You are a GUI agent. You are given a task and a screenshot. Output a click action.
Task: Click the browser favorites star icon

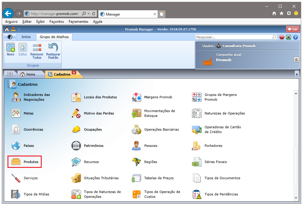point(282,13)
